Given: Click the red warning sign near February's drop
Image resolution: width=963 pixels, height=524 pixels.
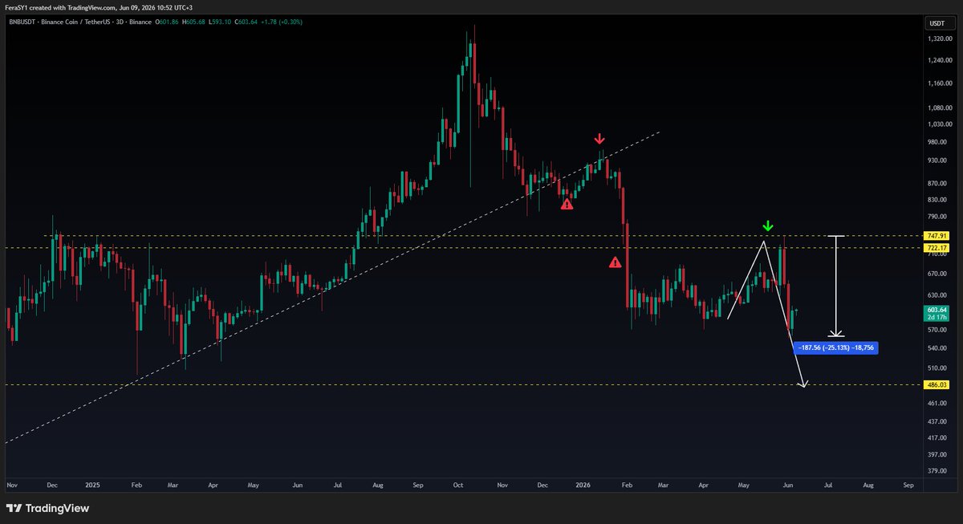Looking at the screenshot, I should (x=615, y=262).
